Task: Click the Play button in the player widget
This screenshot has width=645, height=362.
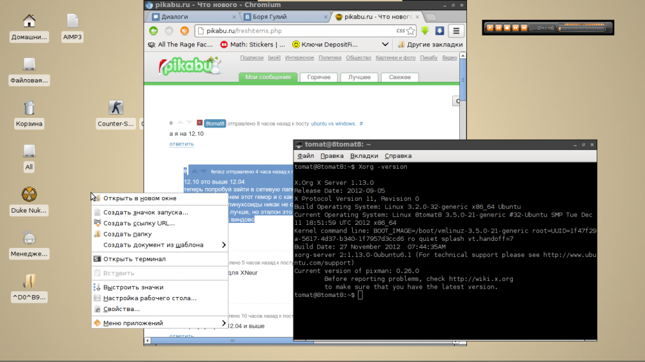Action: 490,28
